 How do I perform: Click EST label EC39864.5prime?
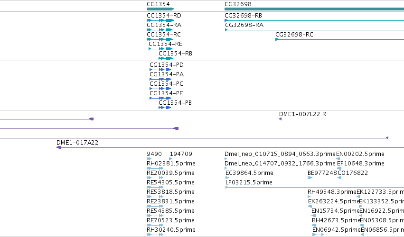tap(249, 173)
